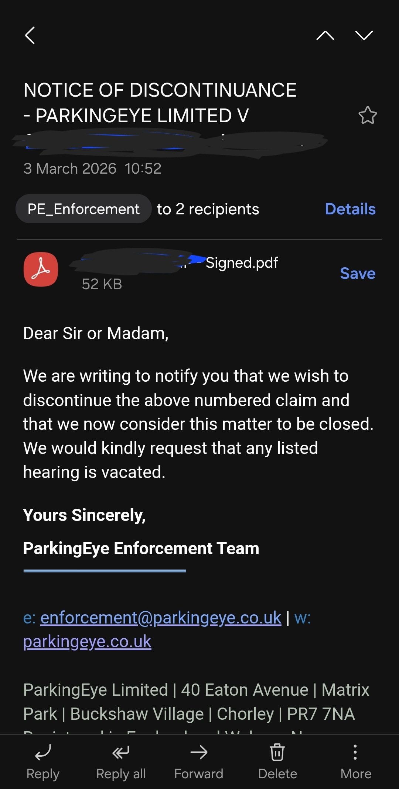
Task: Open the More options menu
Action: [355, 752]
